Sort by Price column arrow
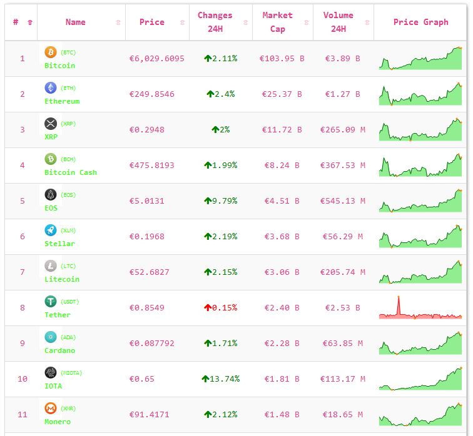 182,22
